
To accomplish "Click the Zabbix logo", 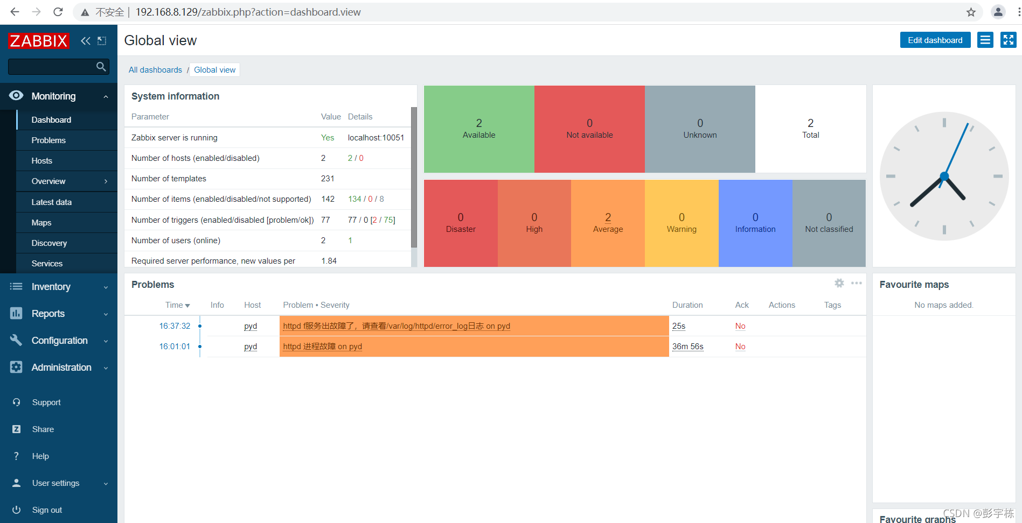I will [39, 41].
